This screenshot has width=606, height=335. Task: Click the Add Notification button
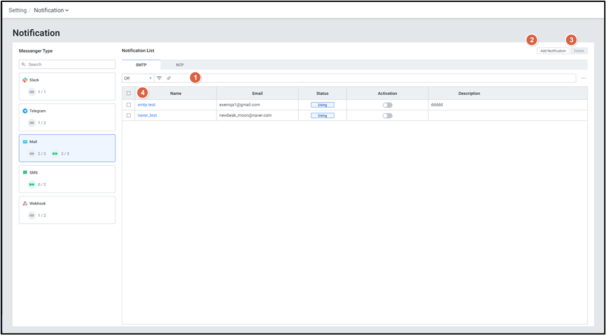point(552,51)
